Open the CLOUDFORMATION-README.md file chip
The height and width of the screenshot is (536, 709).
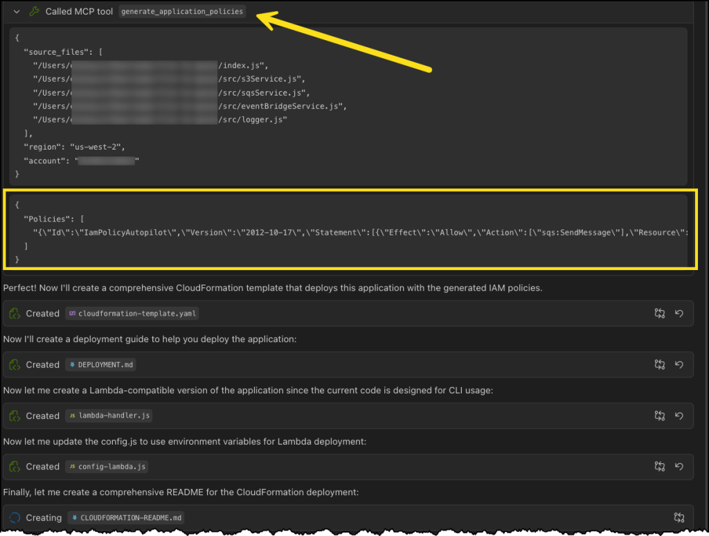click(126, 517)
